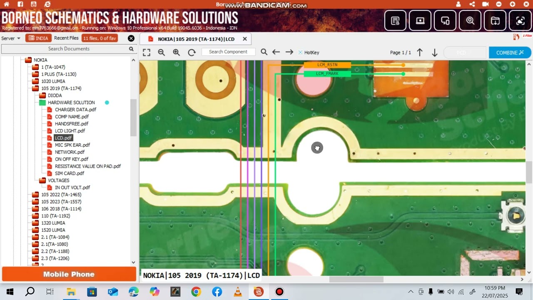This screenshot has height=300, width=533.
Task: Click the search component magnifier icon
Action: [264, 52]
